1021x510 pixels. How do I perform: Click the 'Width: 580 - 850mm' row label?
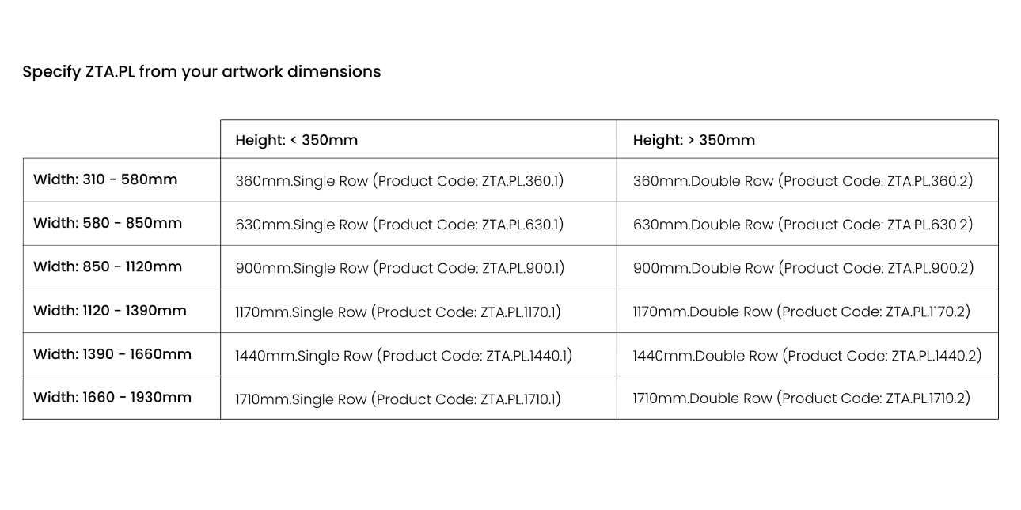pyautogui.click(x=108, y=223)
